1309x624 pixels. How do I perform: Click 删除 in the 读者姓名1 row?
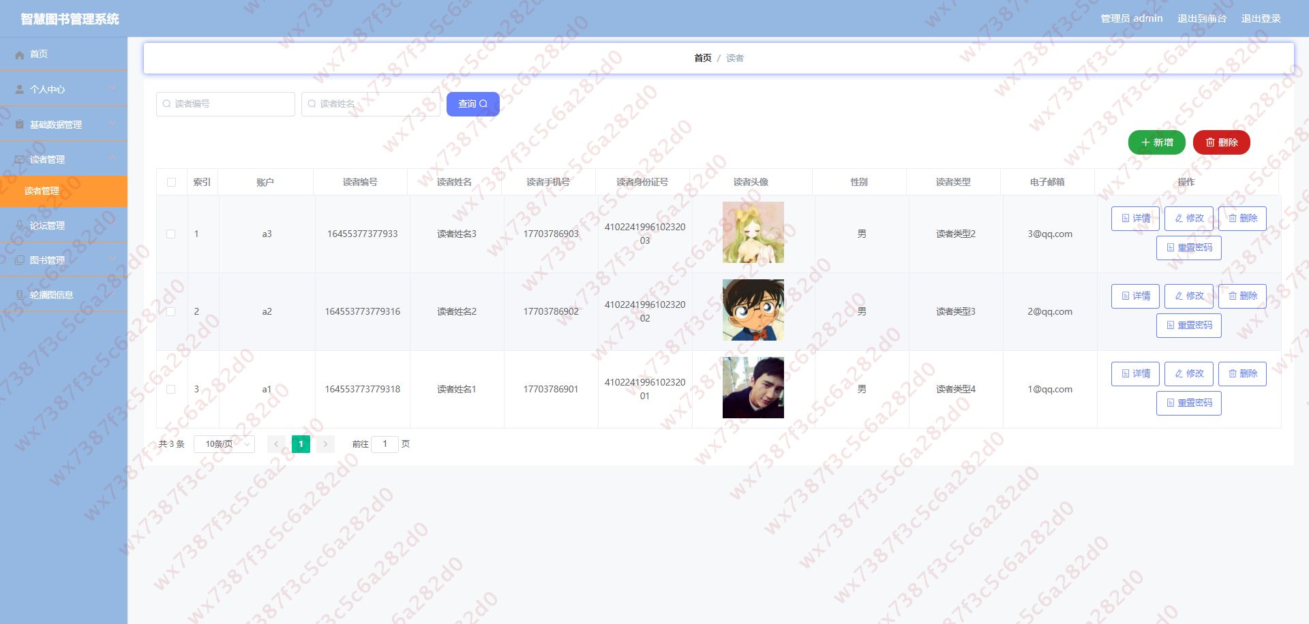1242,374
